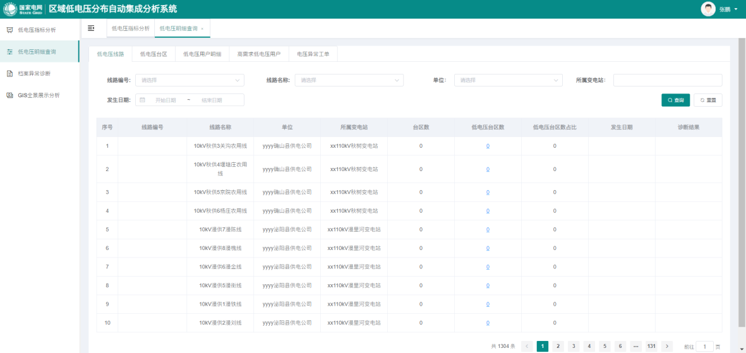Focus the 所属变电站 input field
The image size is (746, 353).
[668, 80]
